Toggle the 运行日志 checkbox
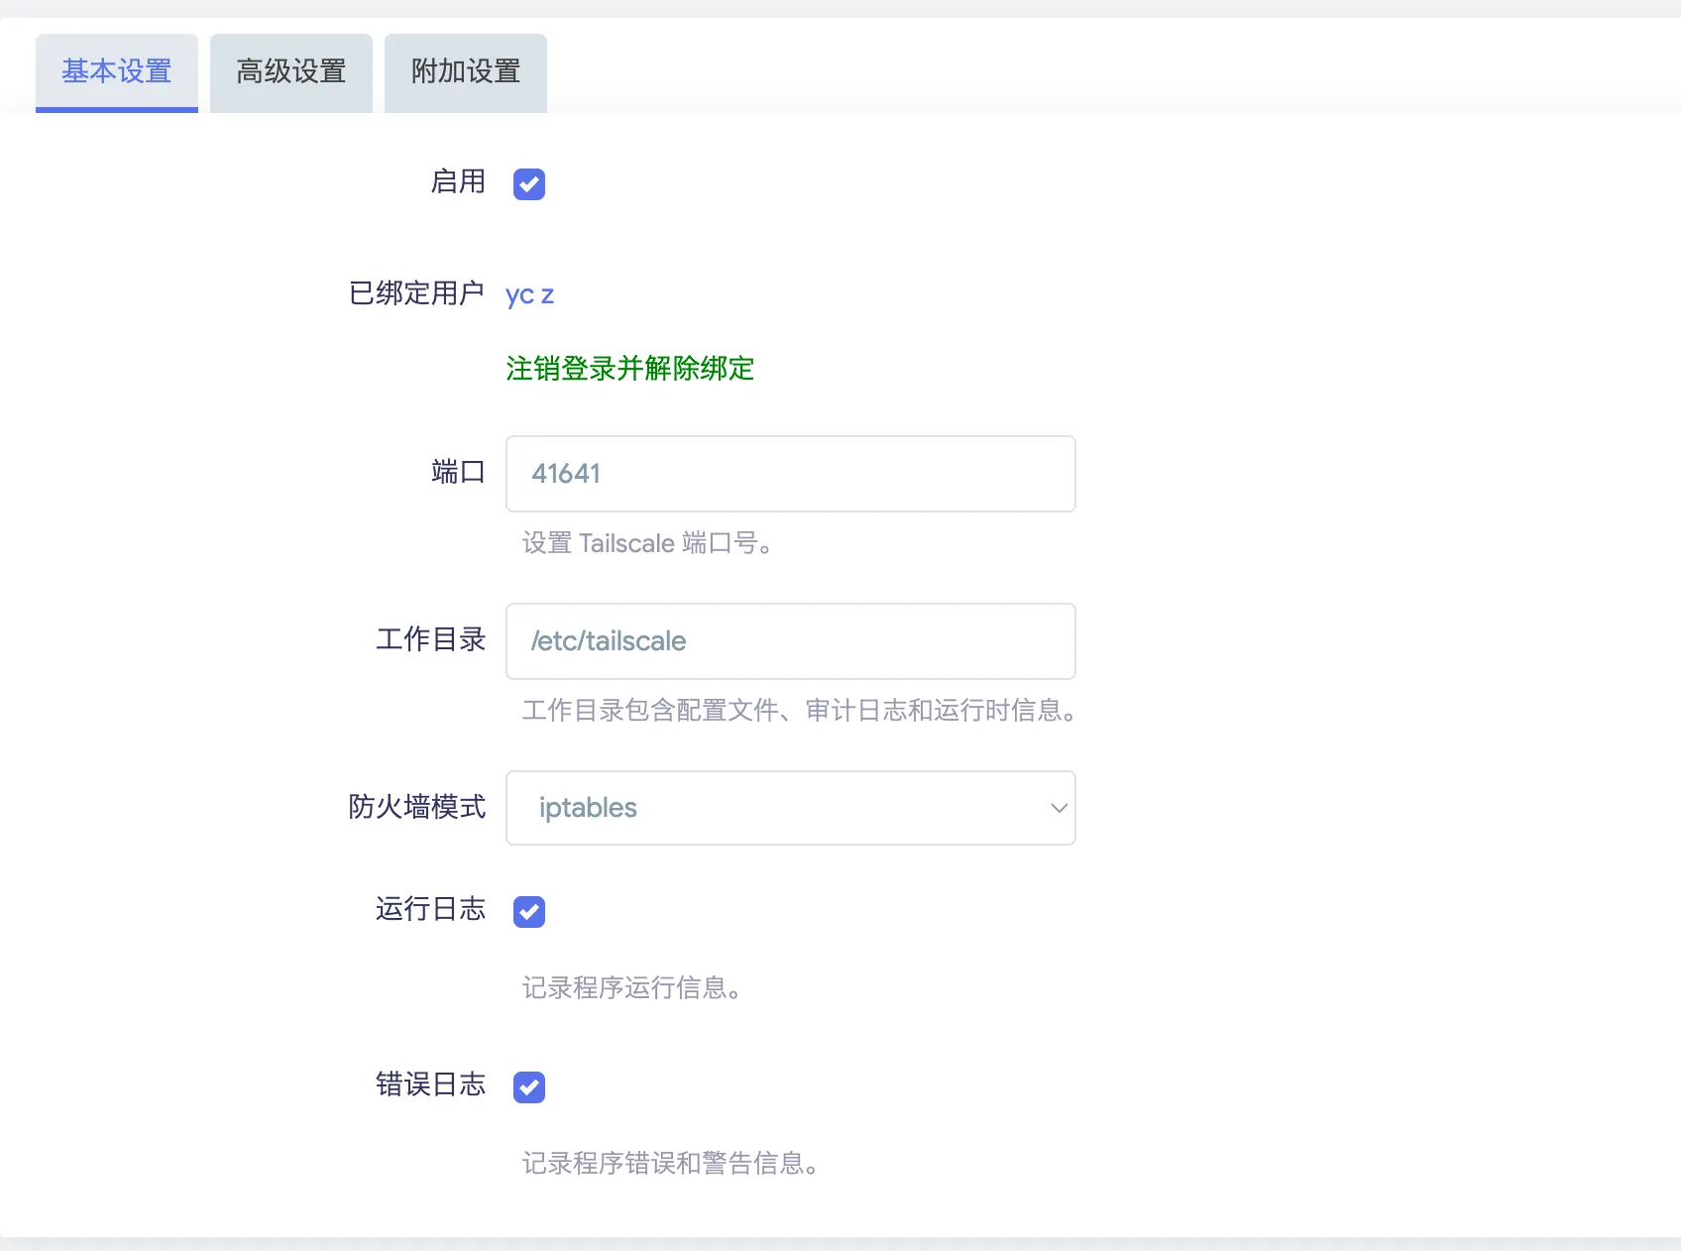 click(x=529, y=912)
